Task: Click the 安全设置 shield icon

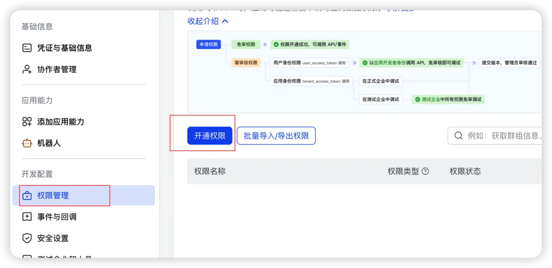Action: pos(27,238)
